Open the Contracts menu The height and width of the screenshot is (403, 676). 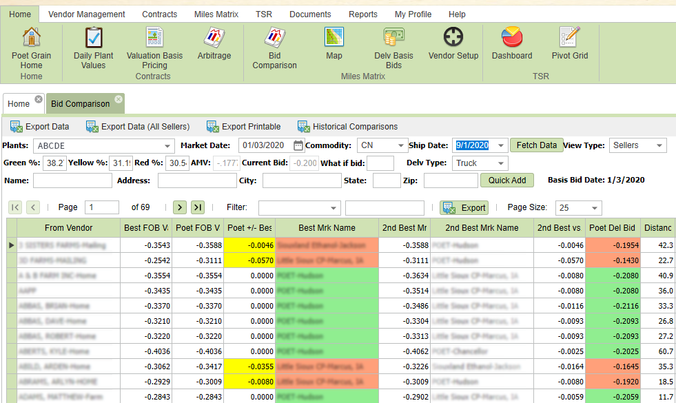[159, 14]
